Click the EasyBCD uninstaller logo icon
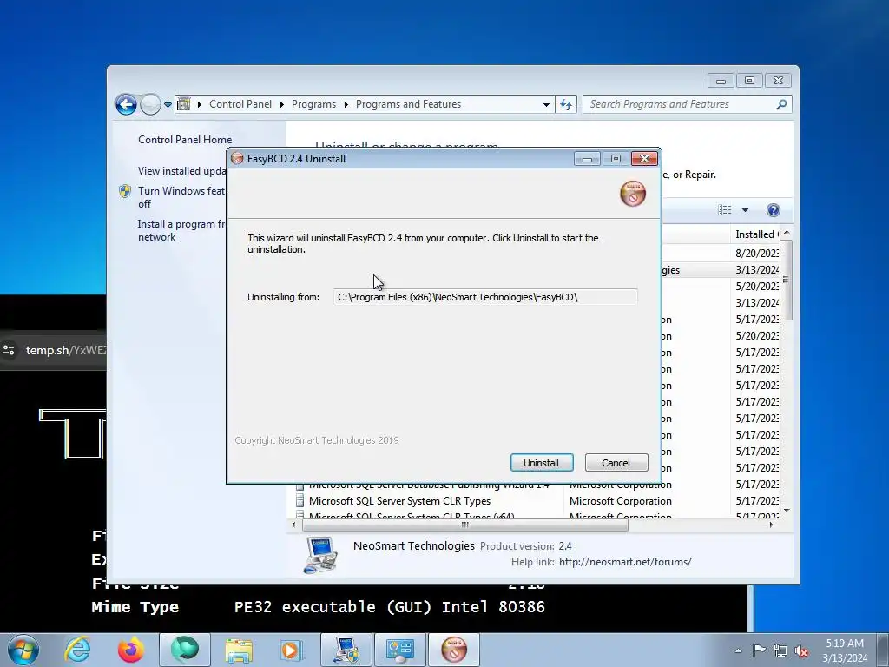 (x=633, y=194)
